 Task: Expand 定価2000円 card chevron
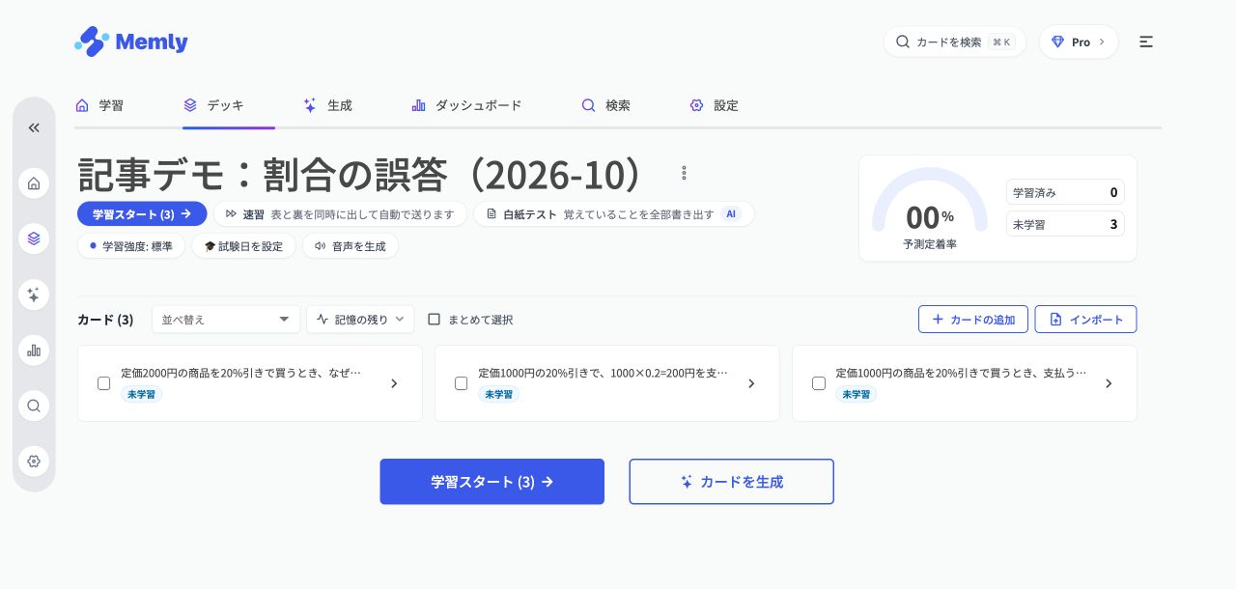point(394,383)
